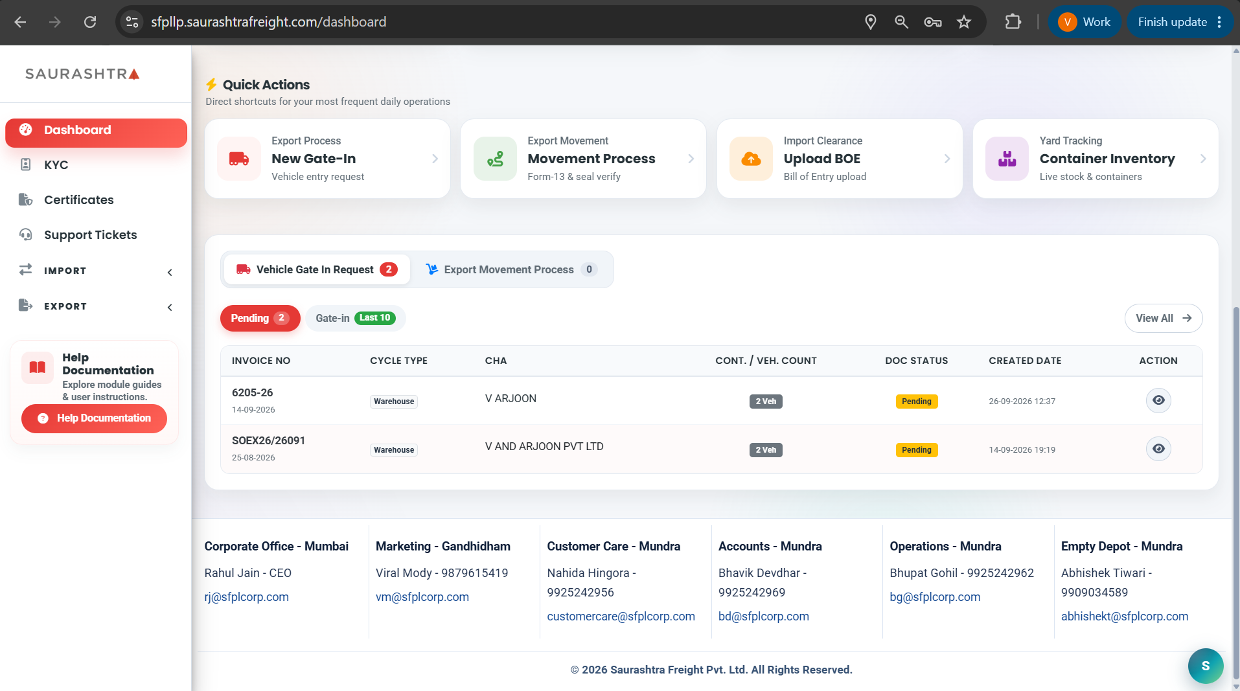Reload the dashboard page
The width and height of the screenshot is (1240, 691).
coord(90,22)
